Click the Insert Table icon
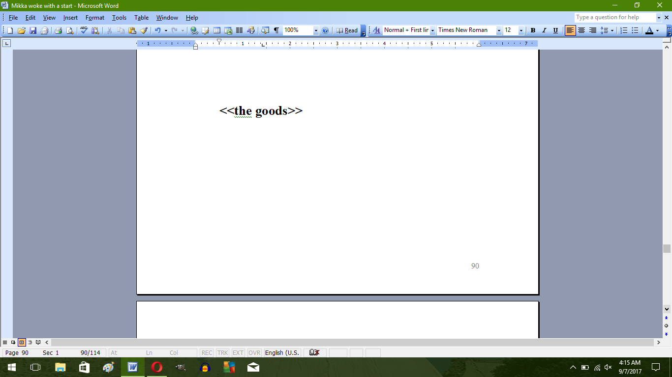This screenshot has width=672, height=377. pos(216,30)
